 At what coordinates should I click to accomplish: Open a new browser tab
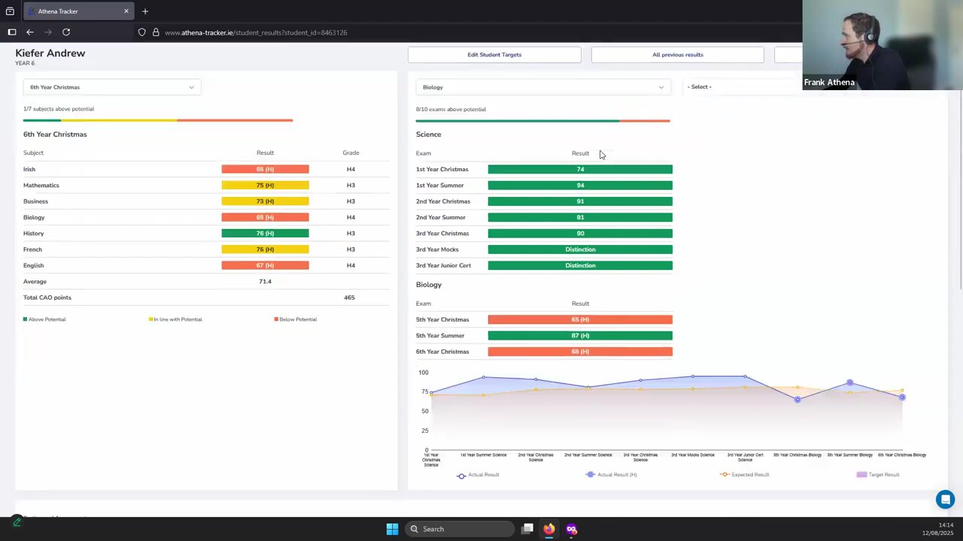click(x=145, y=11)
